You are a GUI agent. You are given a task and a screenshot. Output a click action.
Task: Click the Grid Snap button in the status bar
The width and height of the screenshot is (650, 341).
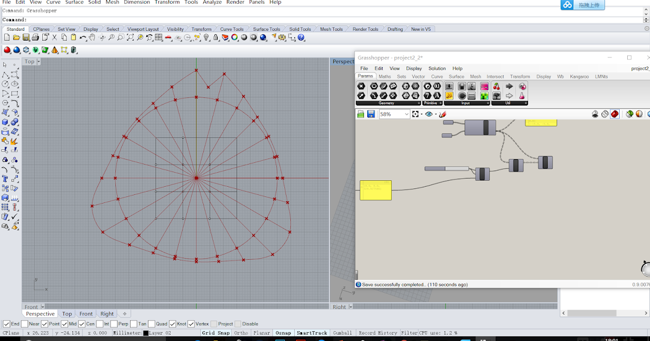[216, 333]
